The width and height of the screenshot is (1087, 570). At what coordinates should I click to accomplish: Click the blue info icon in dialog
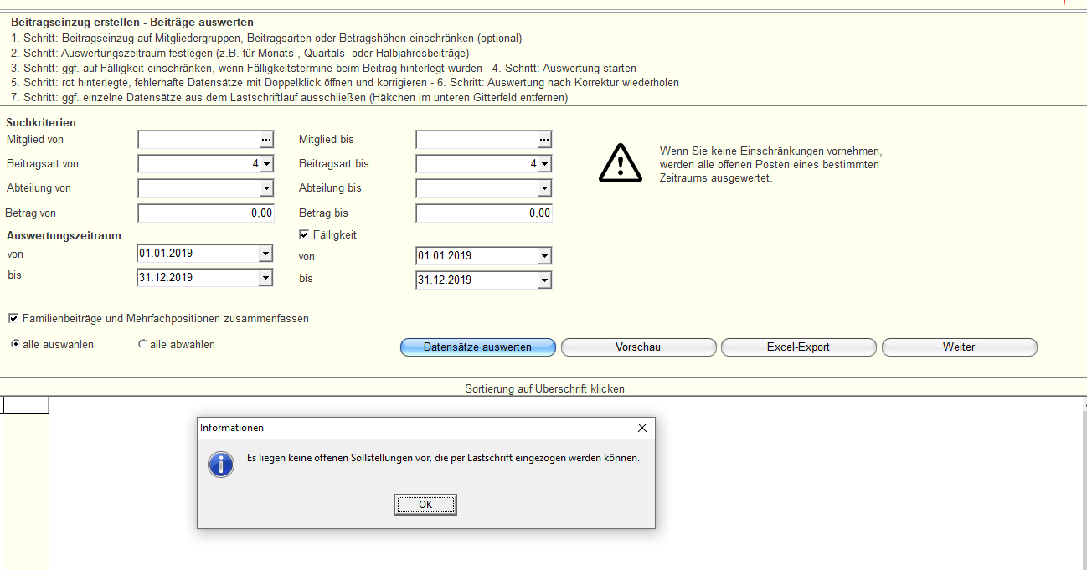(221, 464)
